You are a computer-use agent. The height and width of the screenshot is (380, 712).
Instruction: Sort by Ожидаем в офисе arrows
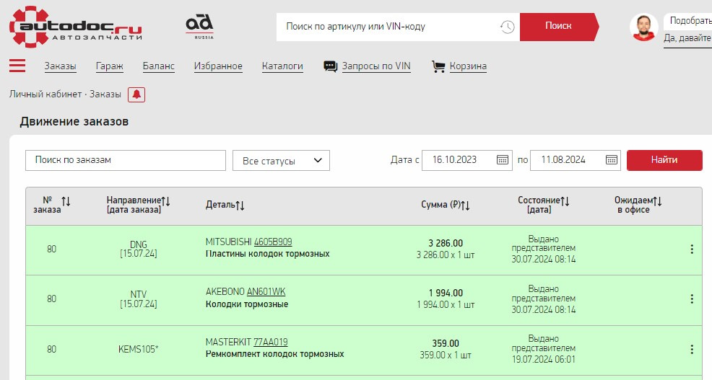(x=657, y=200)
